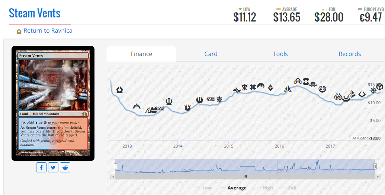Click the Theros set symbol on the chart
Viewport: 385px width, 195px height.
pos(169,101)
